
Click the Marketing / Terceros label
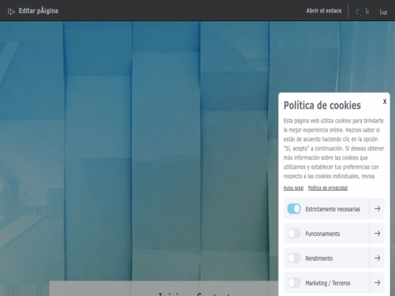[328, 283]
